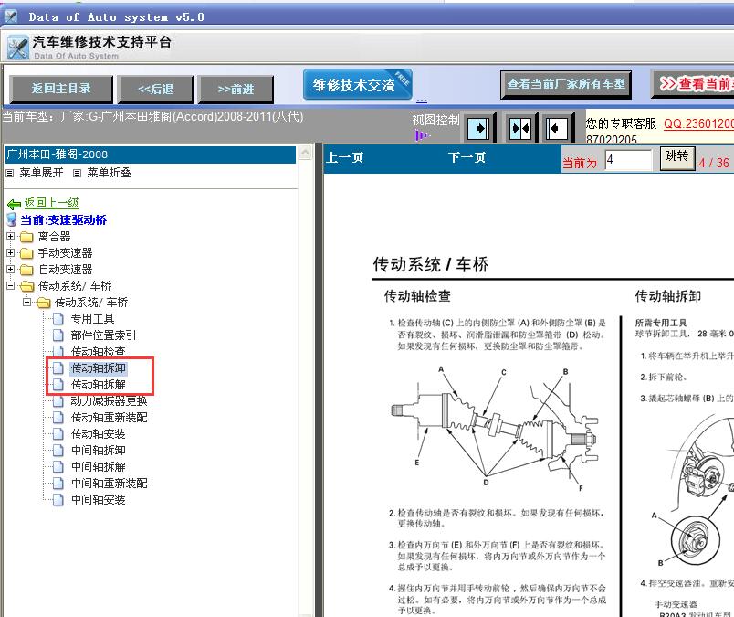Viewport: 734px width, 617px height.
Task: Open 传动轴安装 tree entry
Action: [99, 433]
